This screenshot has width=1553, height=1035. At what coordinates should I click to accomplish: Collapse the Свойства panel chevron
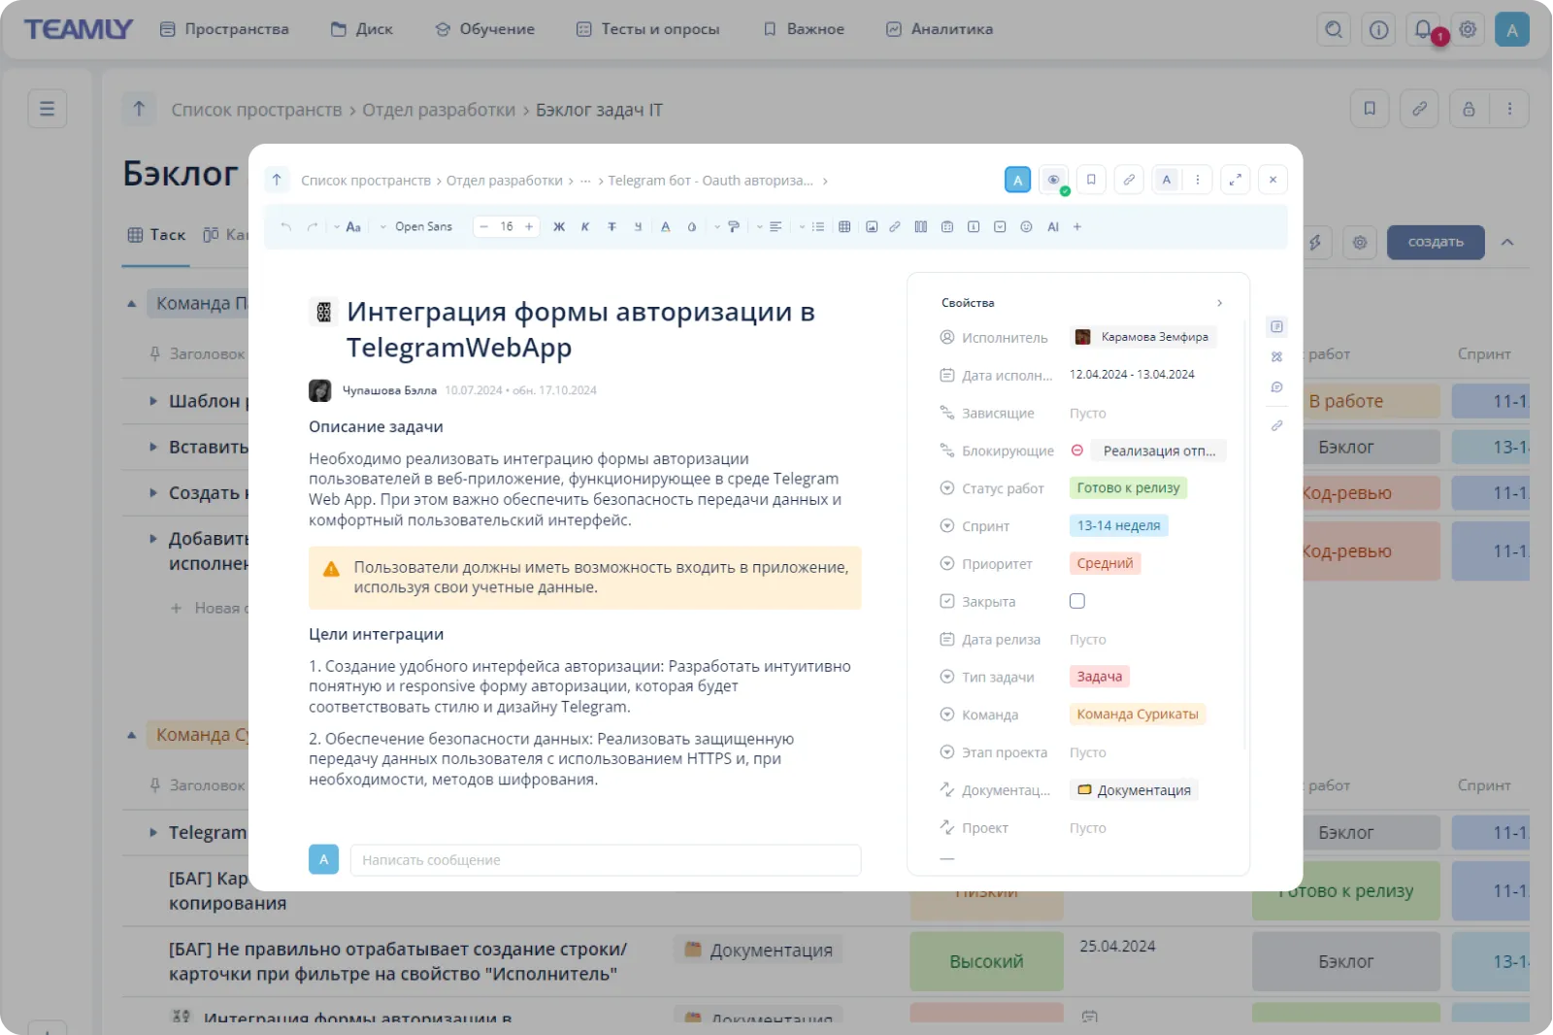click(x=1220, y=303)
